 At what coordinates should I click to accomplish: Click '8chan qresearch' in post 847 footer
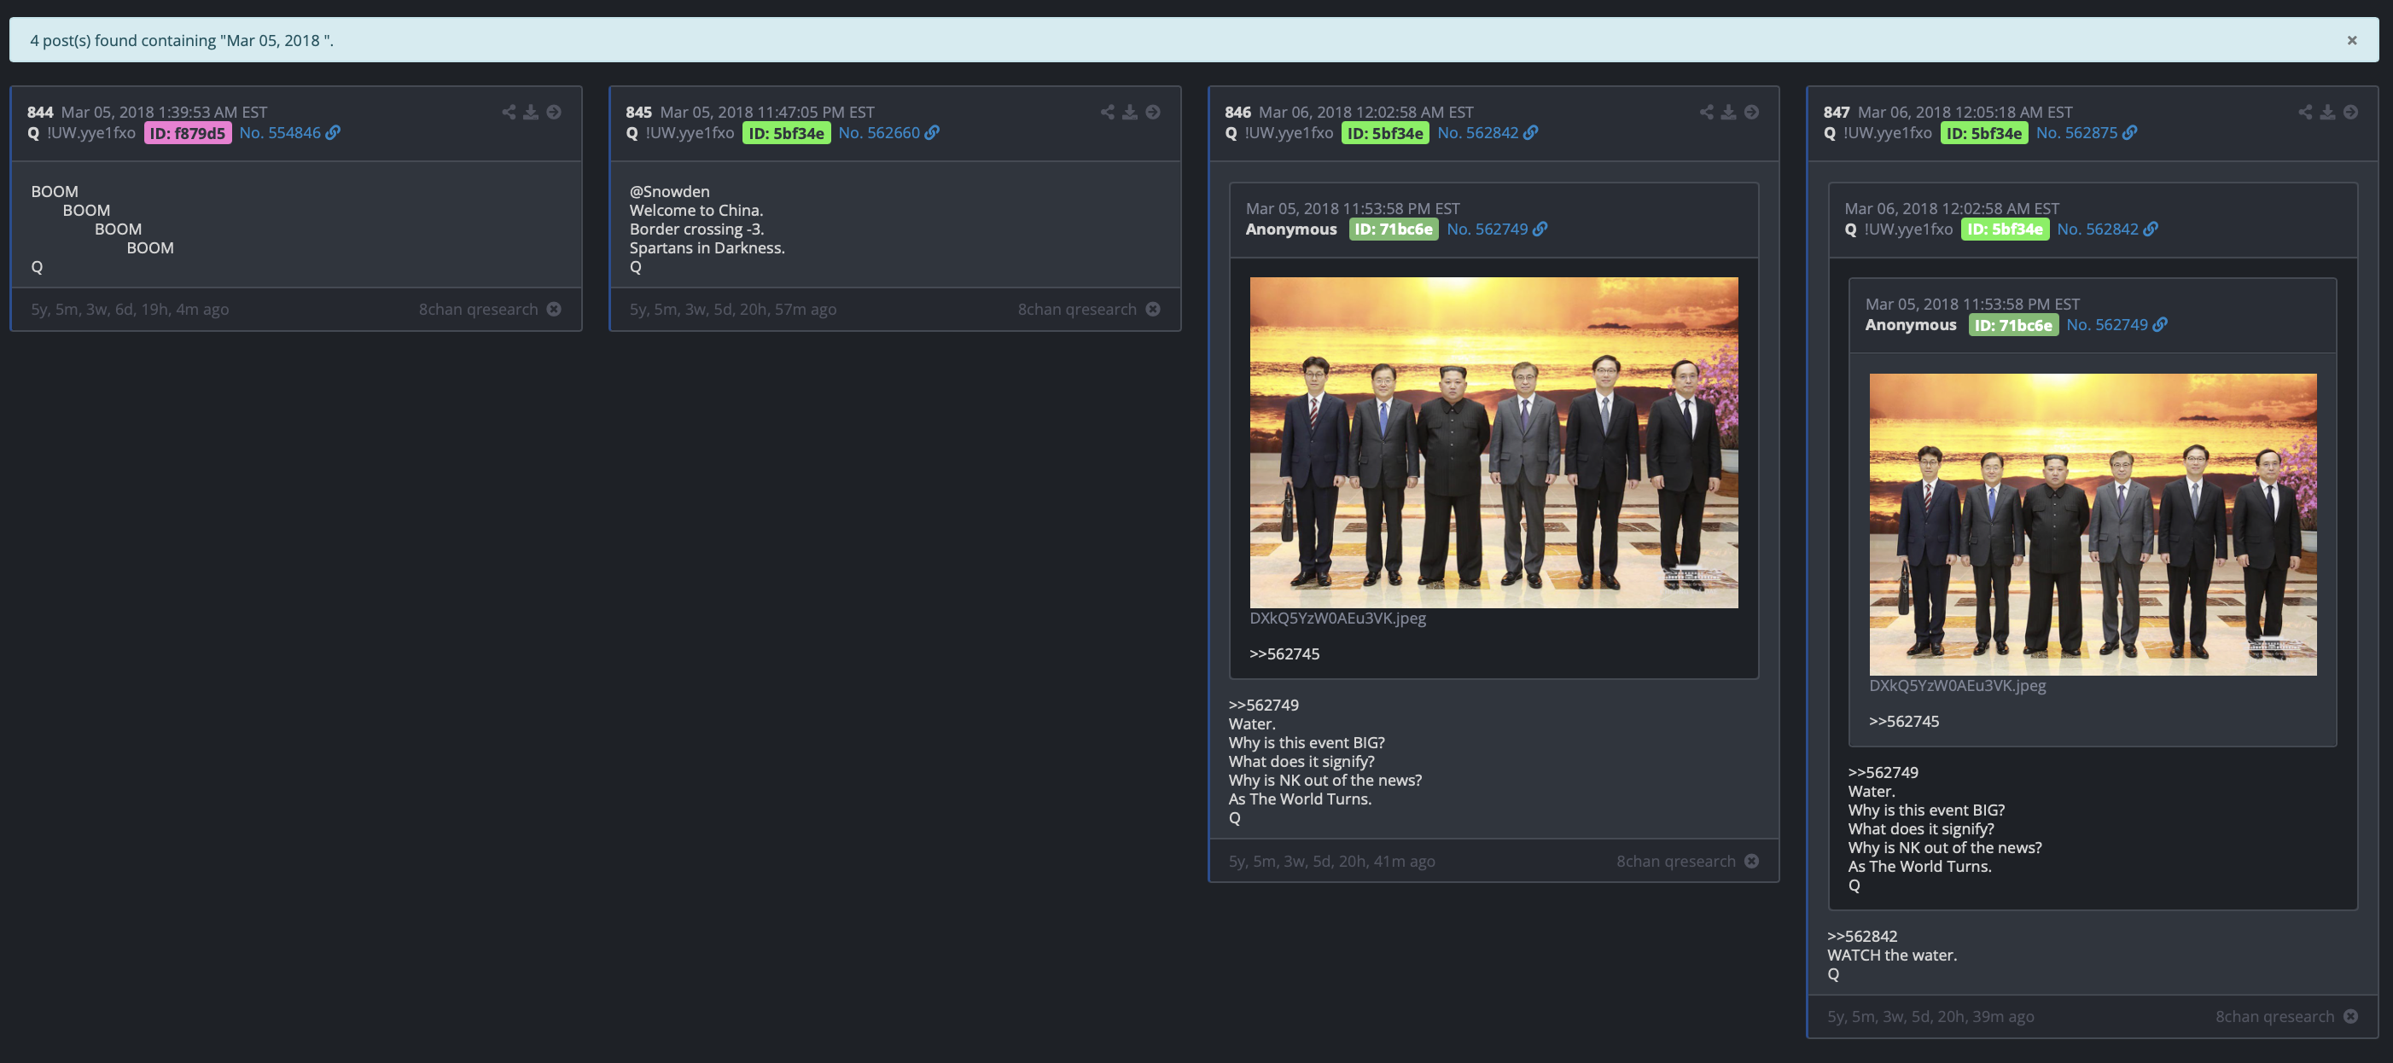(x=2274, y=1016)
